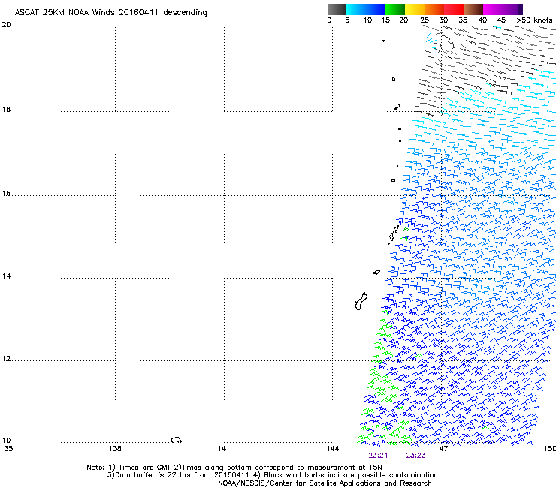The height and width of the screenshot is (488, 556).
Task: Click the orange 25-30 knots legend segment
Action: click(434, 9)
